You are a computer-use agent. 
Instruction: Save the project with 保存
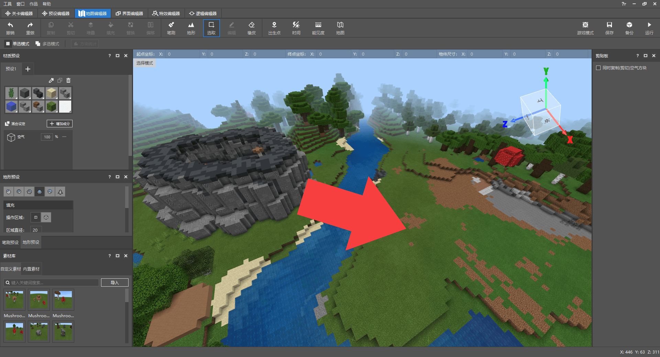tap(609, 28)
